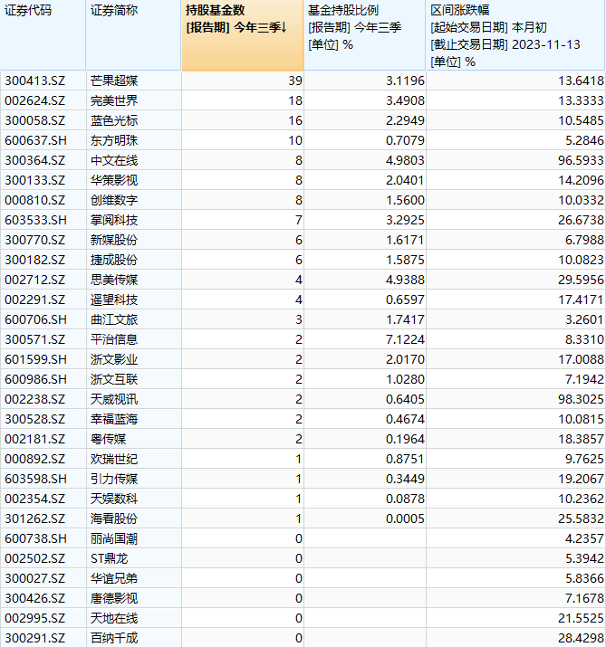This screenshot has width=606, height=647.
Task: Select the 证券代码 column header
Action: (28, 11)
